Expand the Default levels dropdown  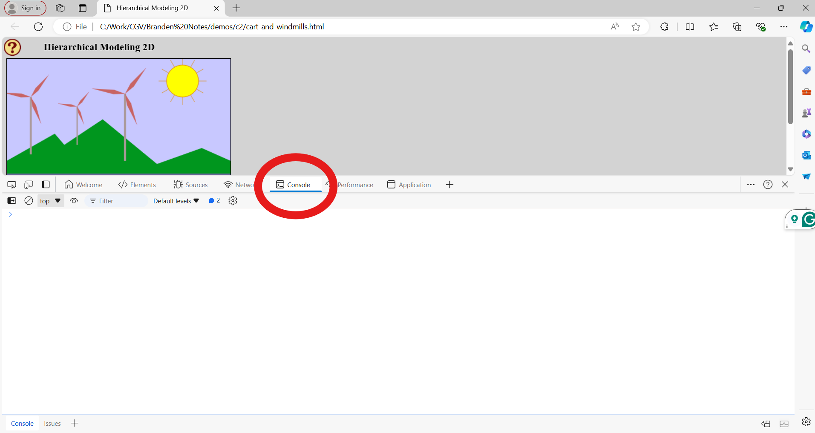(176, 201)
